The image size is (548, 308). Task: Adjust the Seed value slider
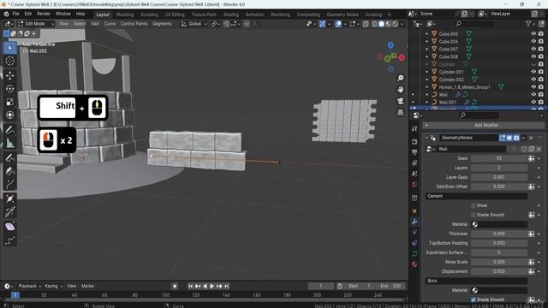coord(498,158)
